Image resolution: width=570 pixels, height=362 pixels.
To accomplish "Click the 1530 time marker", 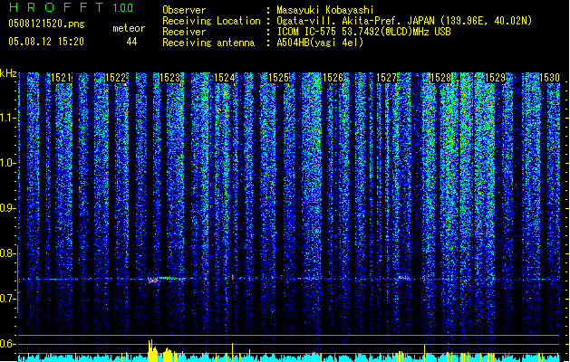I will (x=549, y=78).
